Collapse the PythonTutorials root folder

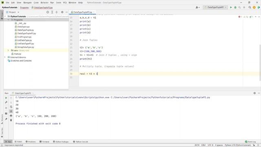click(x=5, y=16)
